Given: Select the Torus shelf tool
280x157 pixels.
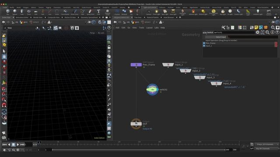Looking at the screenshot, I should [x=29, y=12].
